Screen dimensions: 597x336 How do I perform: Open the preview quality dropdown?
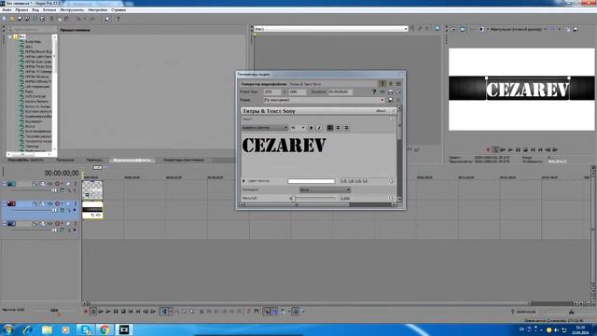pos(546,29)
